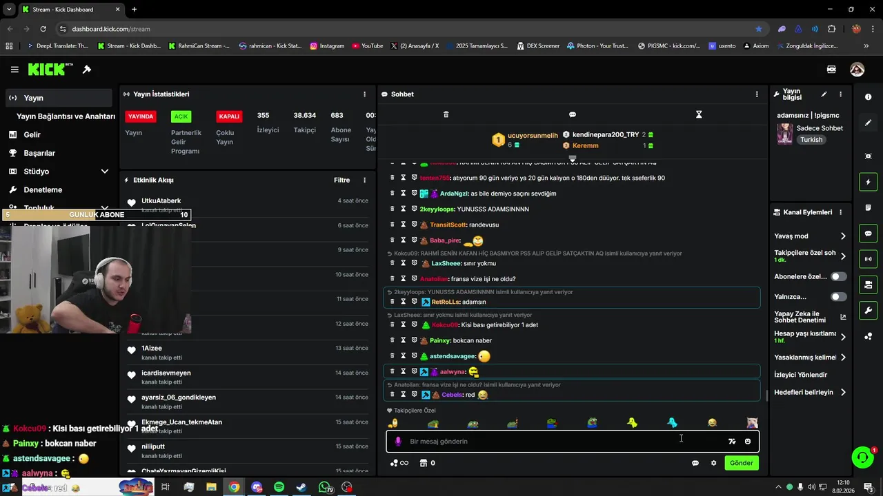Expand the Stüdyo sidebar section
Image resolution: width=883 pixels, height=496 pixels.
tap(105, 172)
